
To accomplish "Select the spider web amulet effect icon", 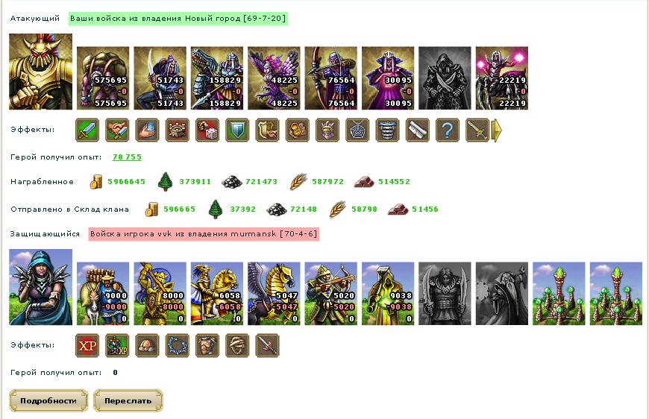I will tap(357, 130).
